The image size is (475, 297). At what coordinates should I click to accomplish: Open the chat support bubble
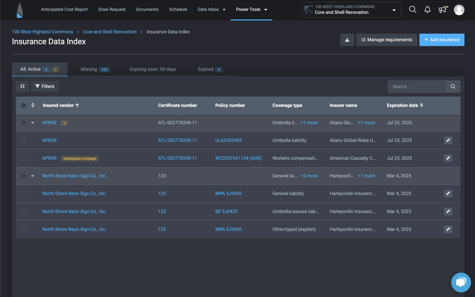(x=461, y=282)
